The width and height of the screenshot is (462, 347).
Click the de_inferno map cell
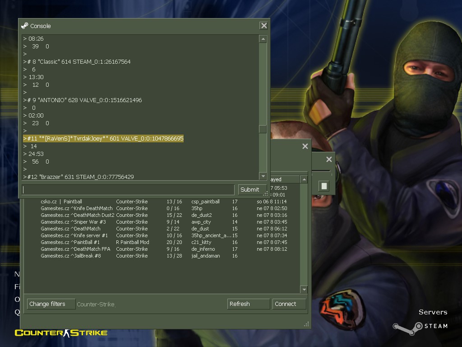click(203, 249)
